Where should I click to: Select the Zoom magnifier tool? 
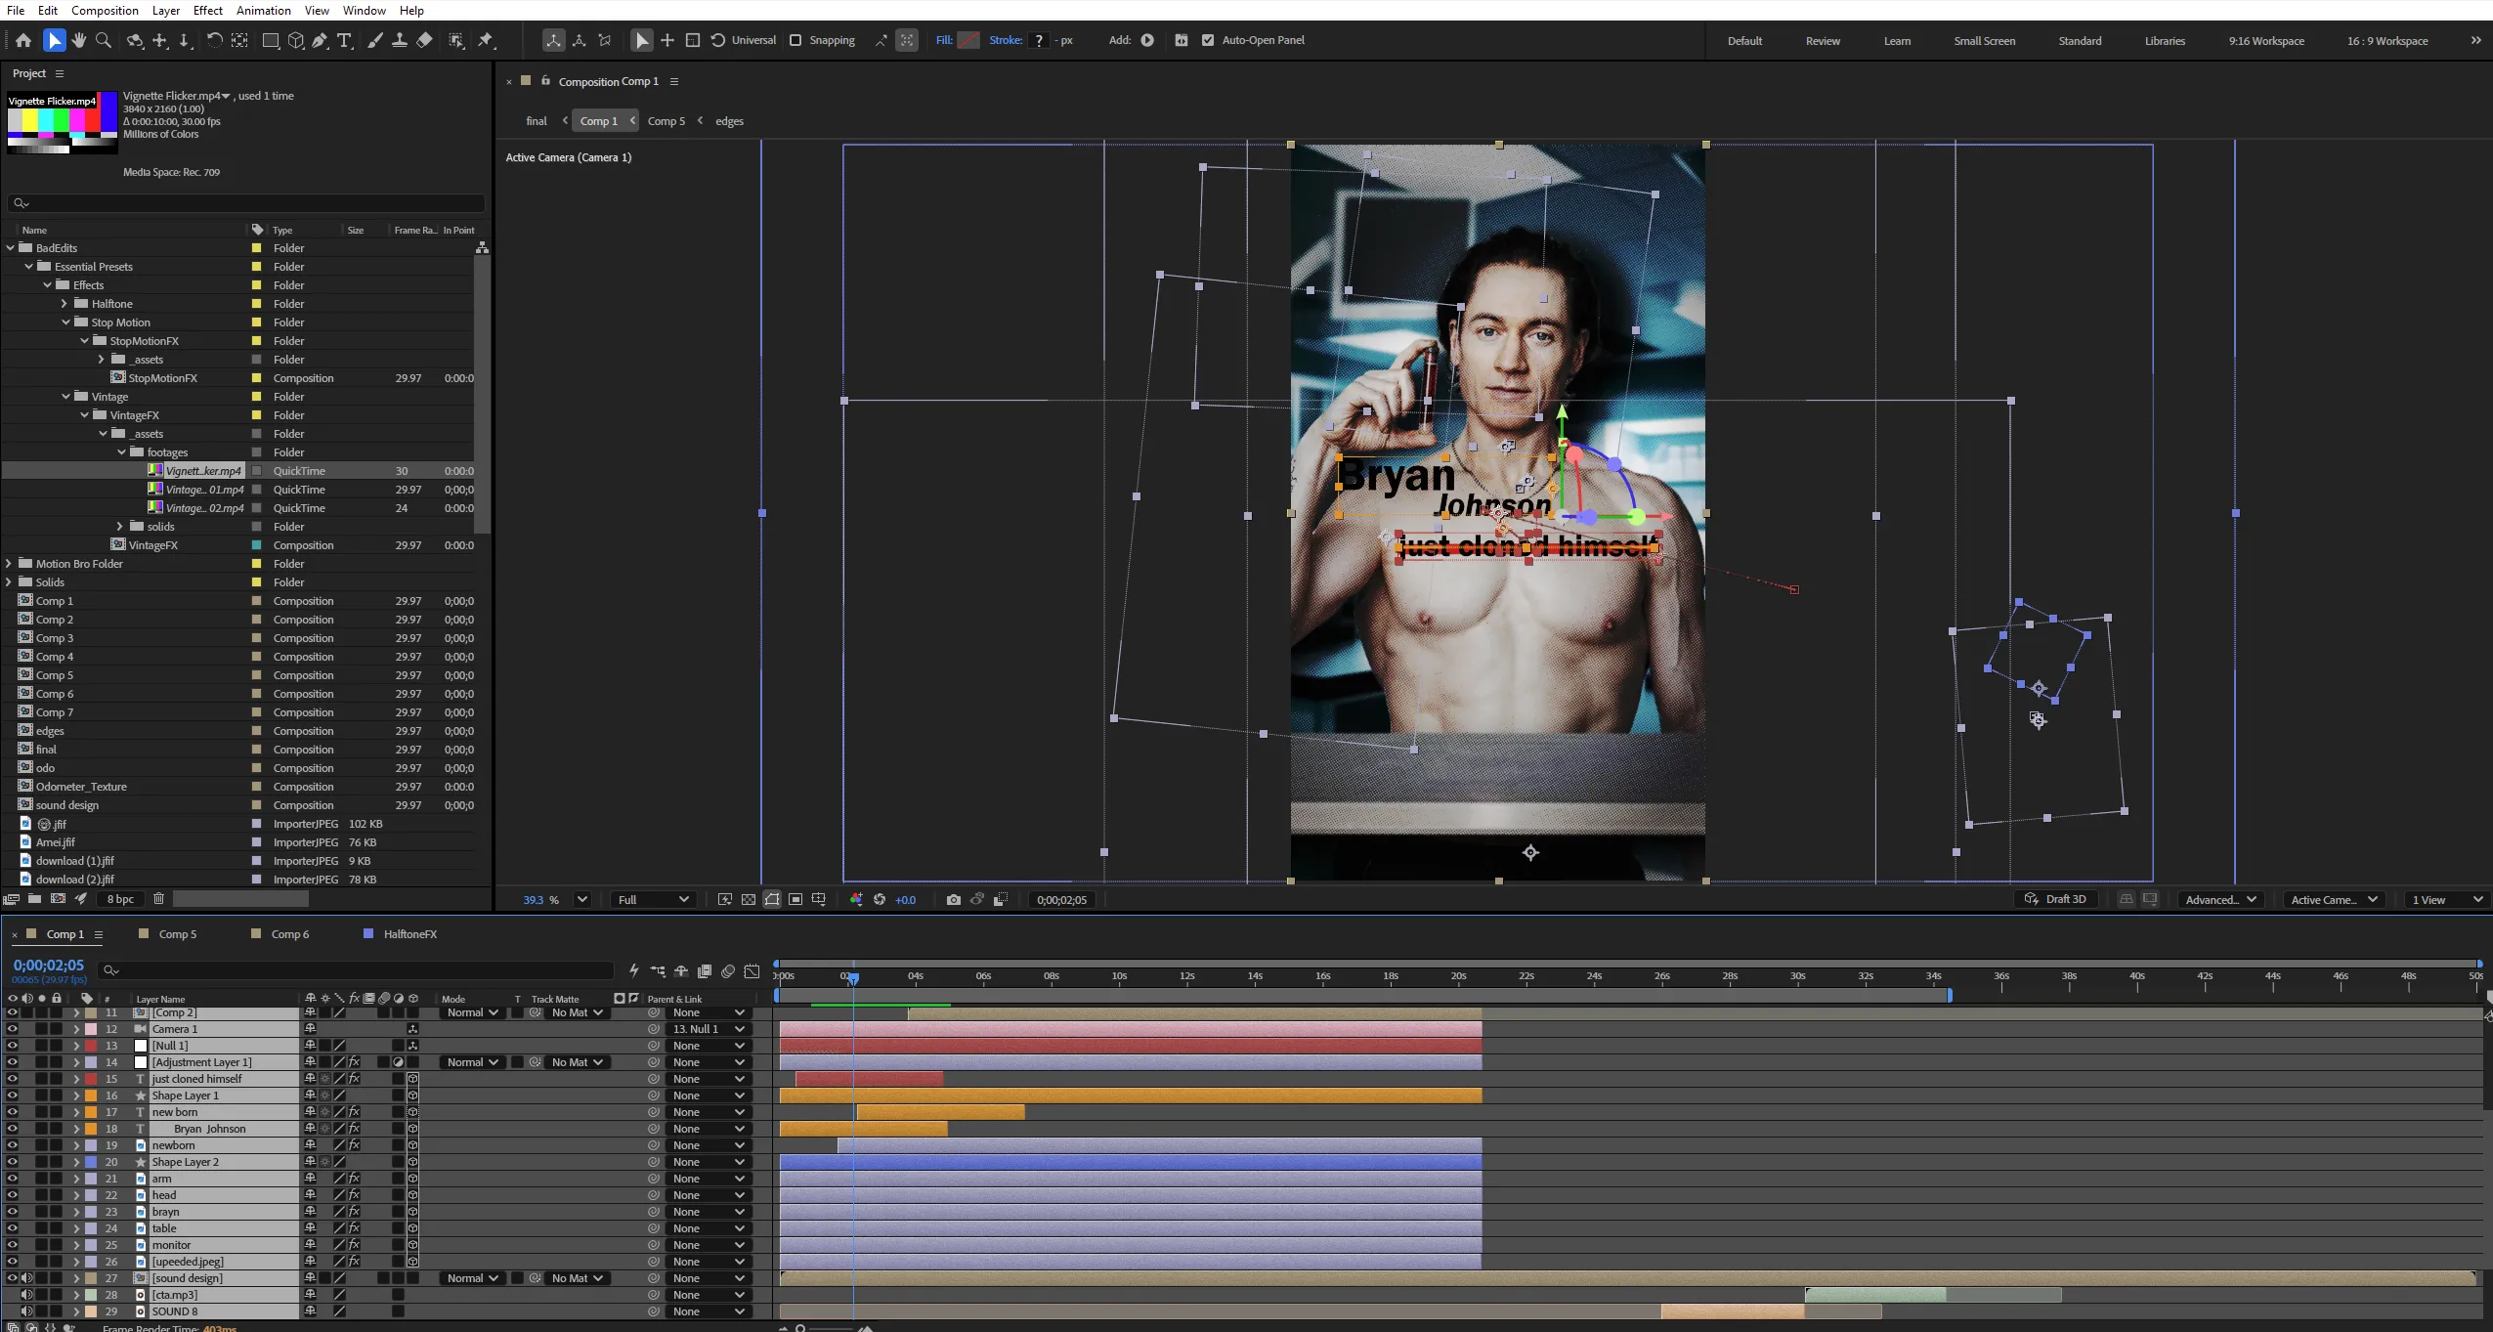[x=104, y=40]
